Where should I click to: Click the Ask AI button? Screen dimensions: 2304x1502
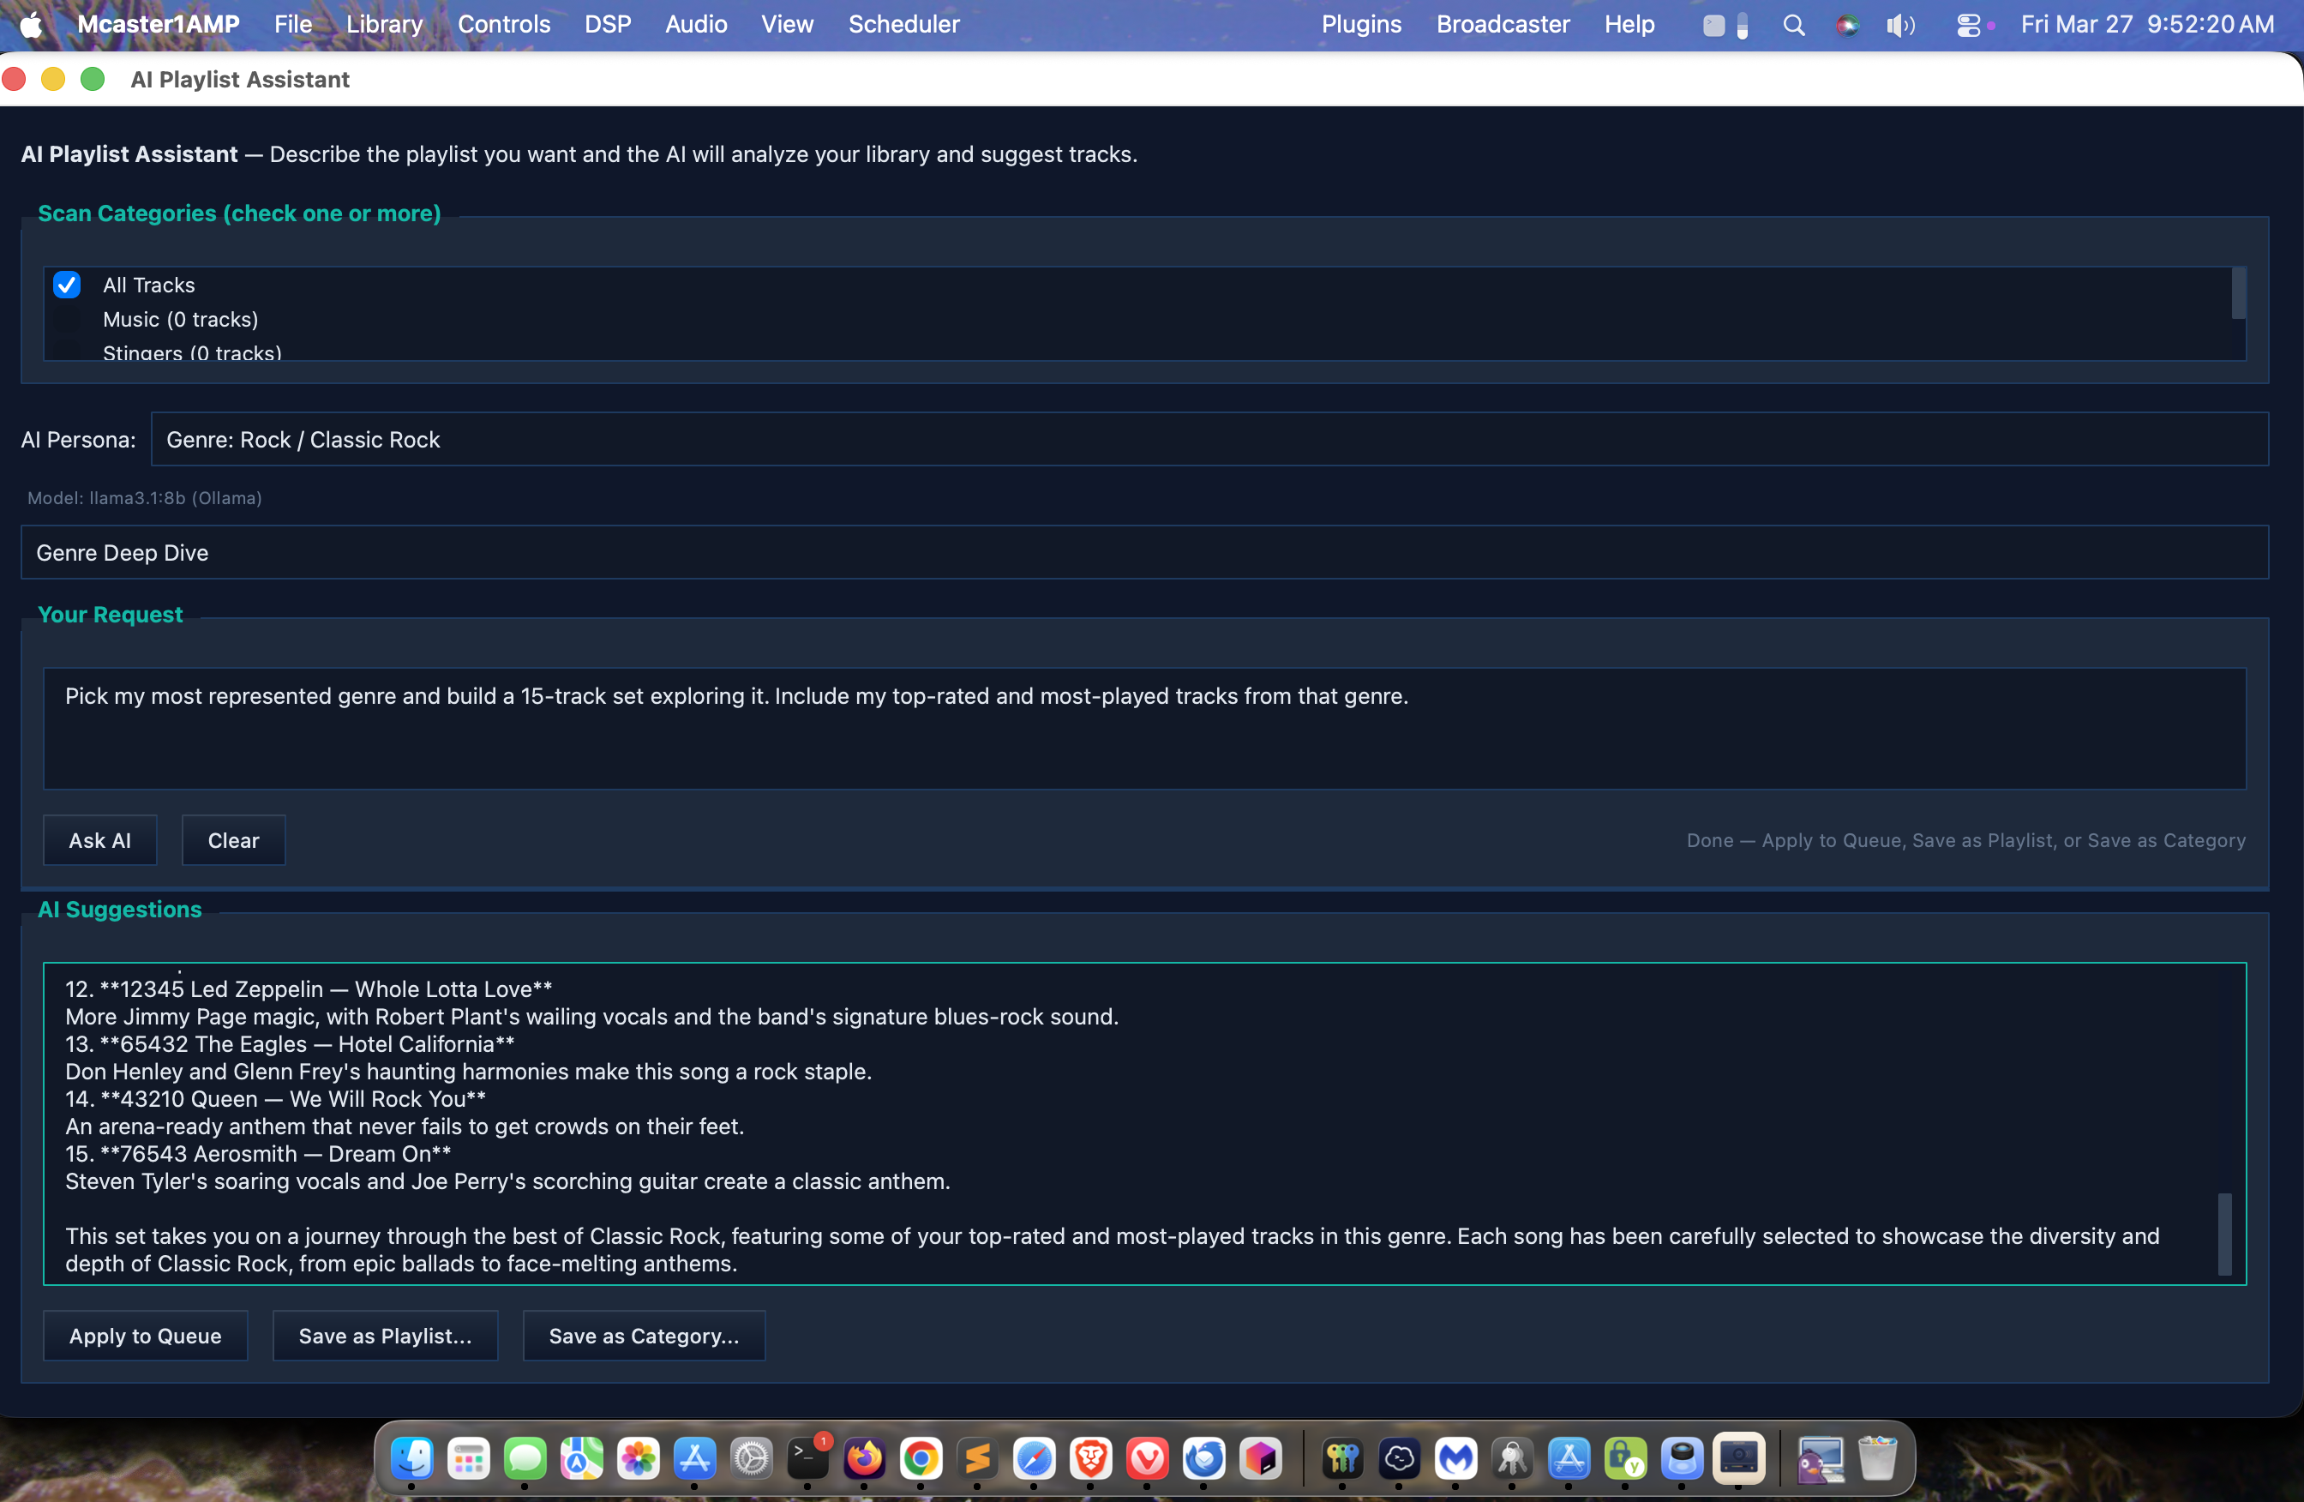[99, 839]
